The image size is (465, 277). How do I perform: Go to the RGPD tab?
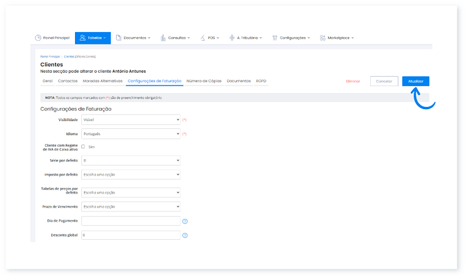261,81
